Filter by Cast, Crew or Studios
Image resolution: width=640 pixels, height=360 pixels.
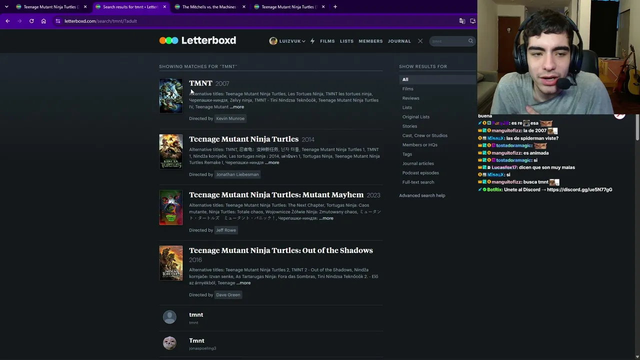[x=425, y=135]
